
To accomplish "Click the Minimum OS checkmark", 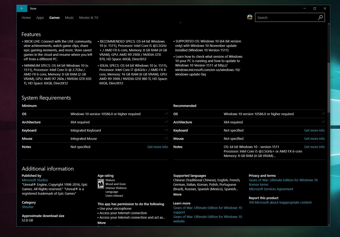I will point(166,114).
